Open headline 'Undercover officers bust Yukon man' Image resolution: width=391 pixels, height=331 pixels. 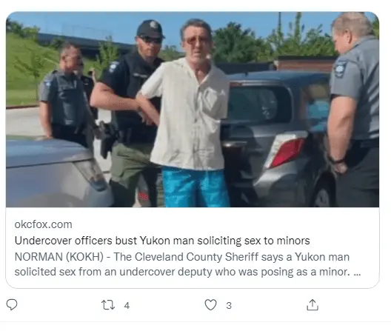point(162,241)
